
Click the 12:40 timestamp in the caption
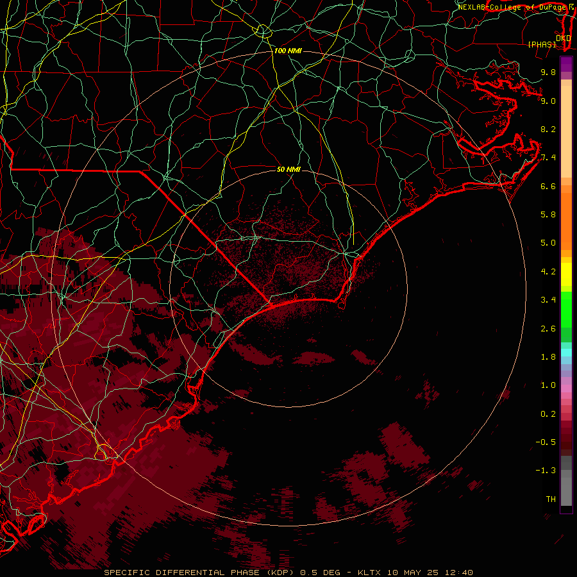[x=460, y=573]
